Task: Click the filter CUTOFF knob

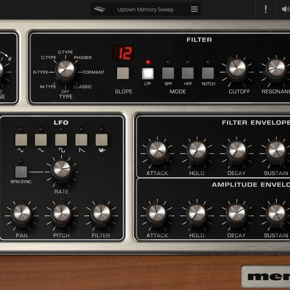Action: coord(237,70)
